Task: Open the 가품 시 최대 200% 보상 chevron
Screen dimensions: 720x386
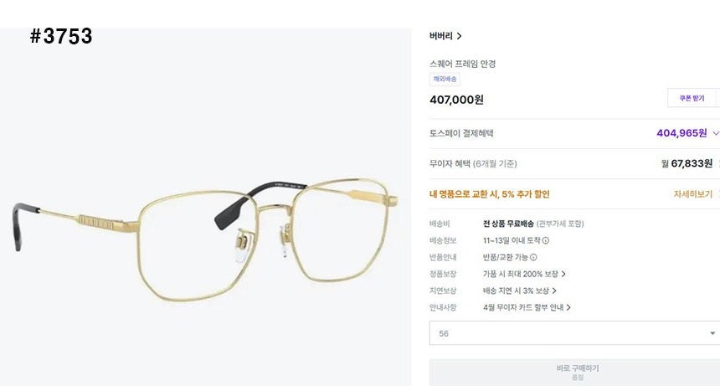Action: point(563,274)
